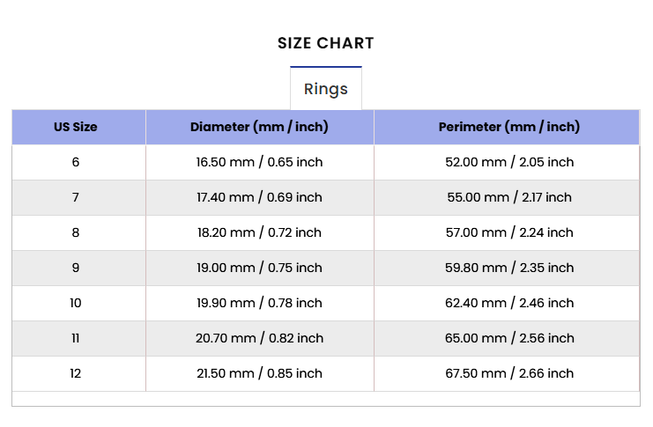Click the 67.50 mm / 2.66 inch perimeter
This screenshot has height=427, width=653.
tap(509, 373)
